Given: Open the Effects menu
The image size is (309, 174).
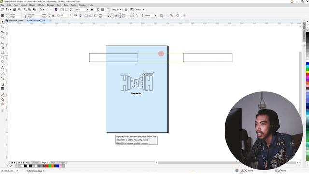Looking at the screenshot, I should coord(41,5).
